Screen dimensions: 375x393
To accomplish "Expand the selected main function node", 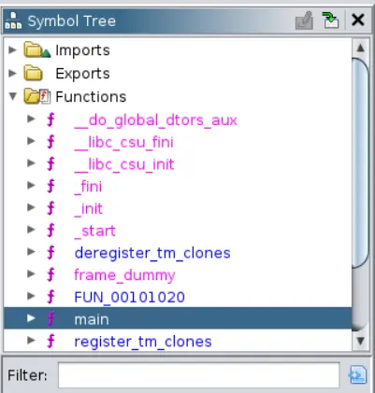I will coord(31,318).
